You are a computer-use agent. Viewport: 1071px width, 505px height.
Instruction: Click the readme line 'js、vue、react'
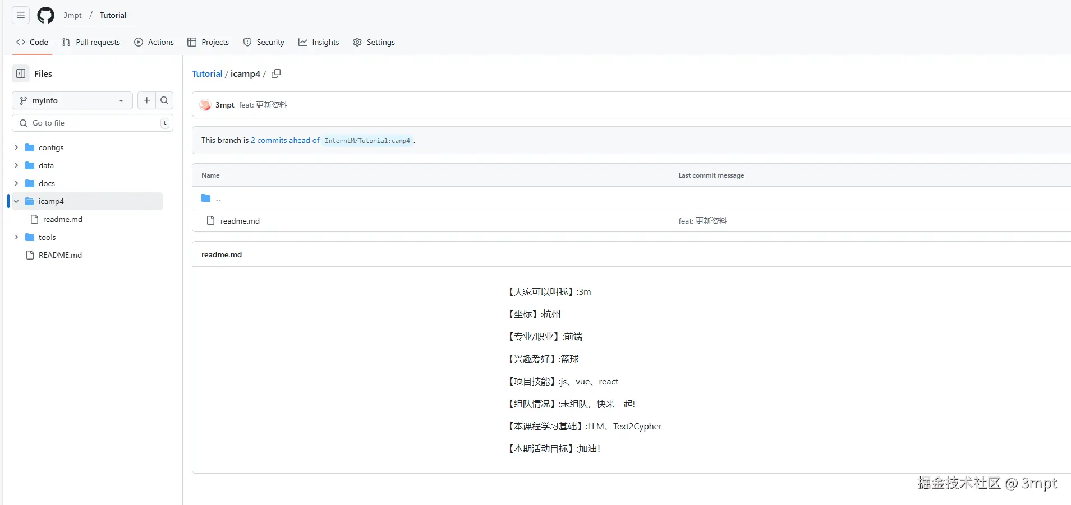click(563, 381)
